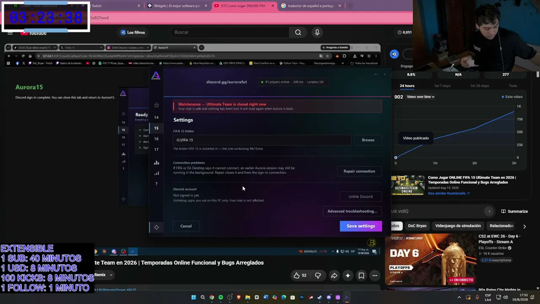The image size is (540, 304).
Task: Open the Windows Start menu
Action: point(194,297)
